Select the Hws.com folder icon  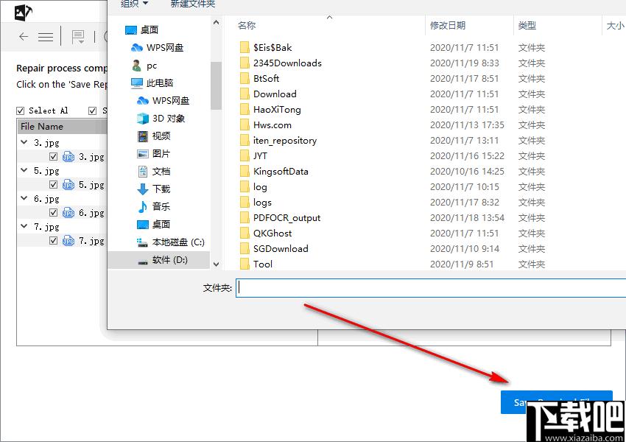tap(245, 125)
